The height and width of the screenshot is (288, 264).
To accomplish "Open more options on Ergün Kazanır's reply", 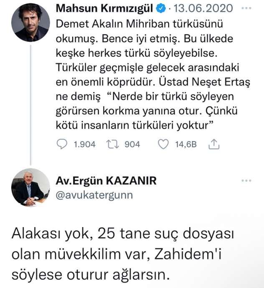I will pyautogui.click(x=247, y=180).
